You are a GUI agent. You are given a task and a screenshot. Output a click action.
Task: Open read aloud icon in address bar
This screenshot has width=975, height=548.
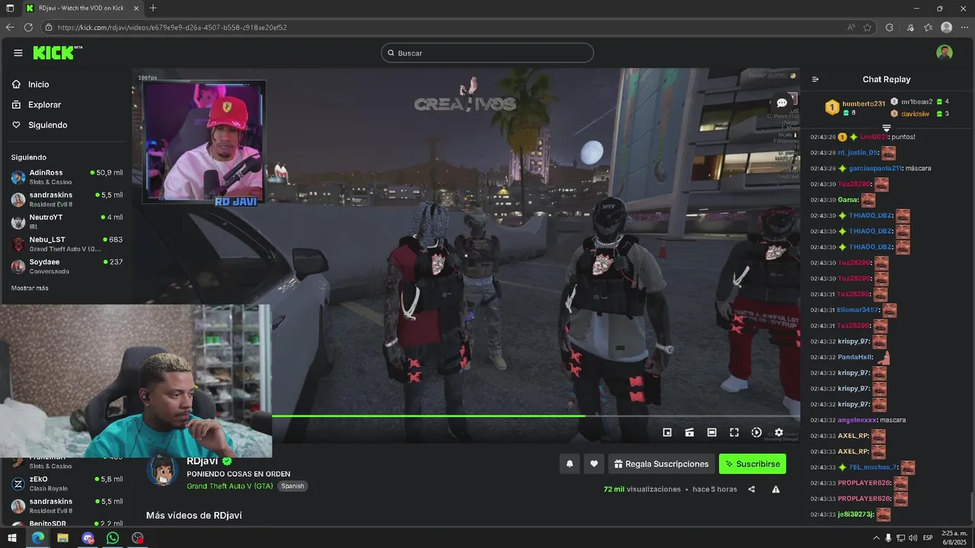pyautogui.click(x=851, y=27)
